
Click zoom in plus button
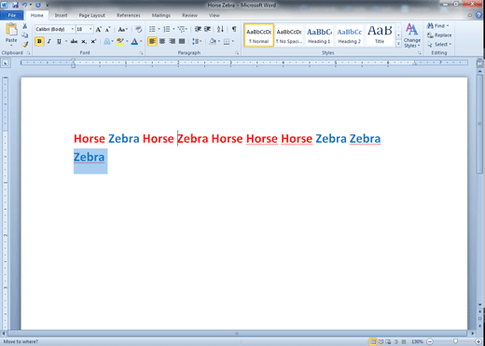click(x=478, y=341)
